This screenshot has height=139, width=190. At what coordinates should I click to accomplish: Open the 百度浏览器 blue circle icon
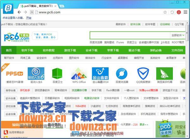tap(122, 74)
